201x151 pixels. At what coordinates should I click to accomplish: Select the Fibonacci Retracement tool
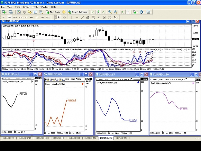tap(93, 17)
